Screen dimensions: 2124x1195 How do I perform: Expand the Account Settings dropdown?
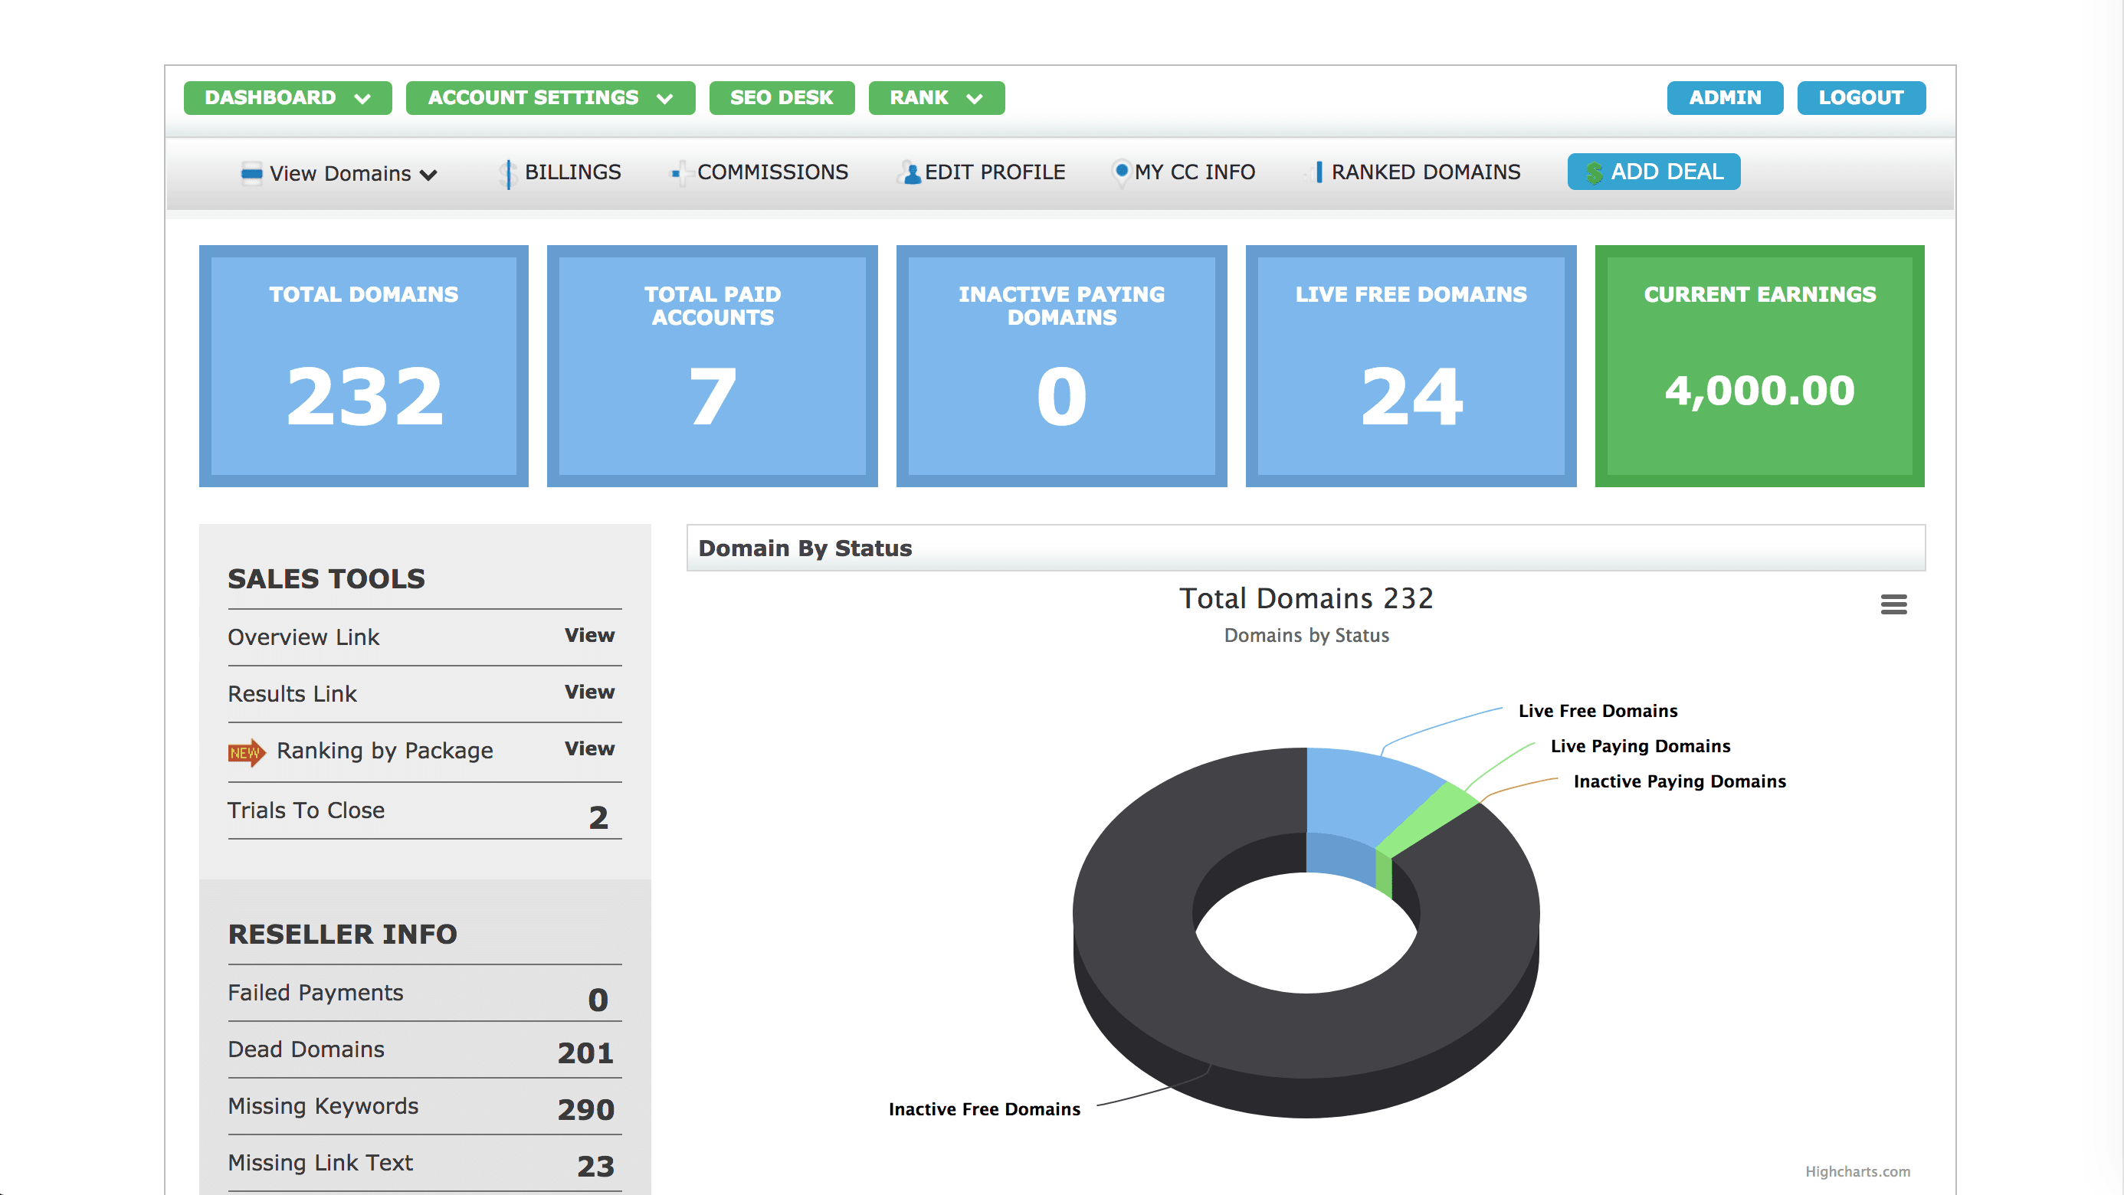pos(550,98)
